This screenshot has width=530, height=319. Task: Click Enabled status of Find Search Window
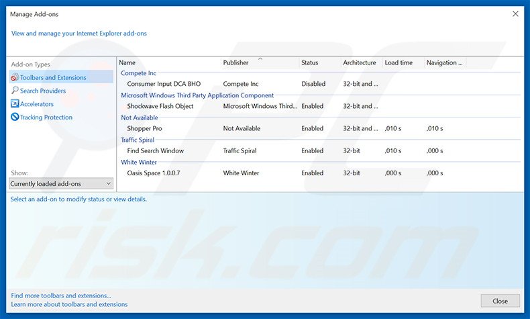point(313,151)
